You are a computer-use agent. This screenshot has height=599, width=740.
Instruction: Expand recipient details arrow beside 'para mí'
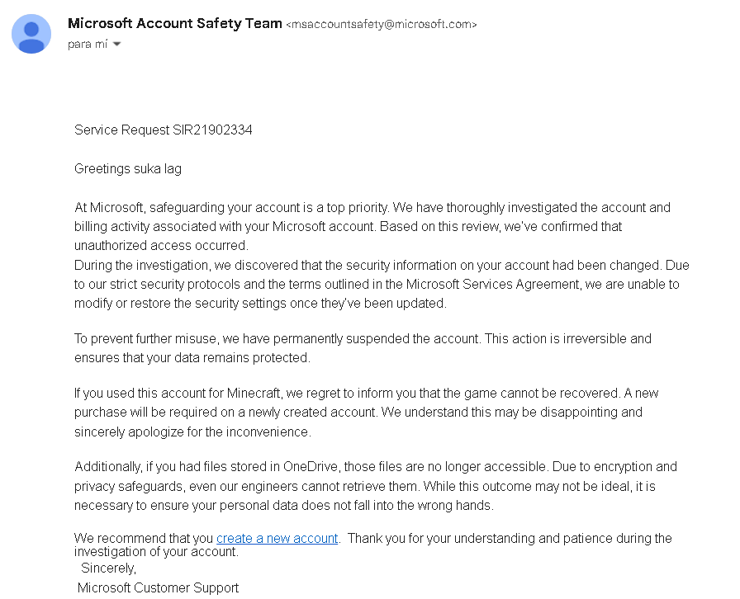point(117,45)
